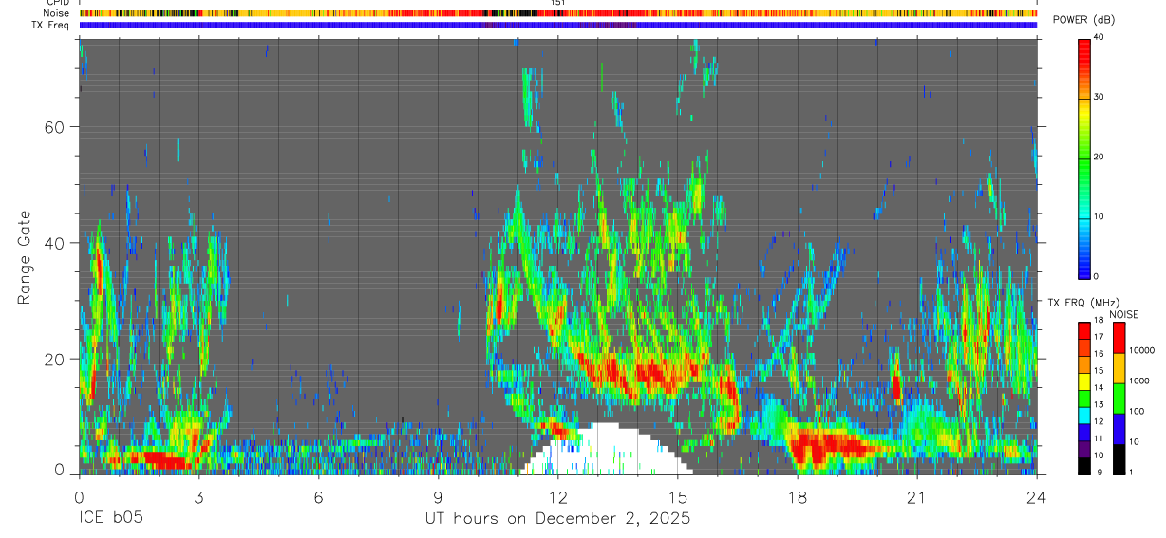This screenshot has height=538, width=1166.
Task: Select the 21 UT hour tick label
Action: coord(917,496)
